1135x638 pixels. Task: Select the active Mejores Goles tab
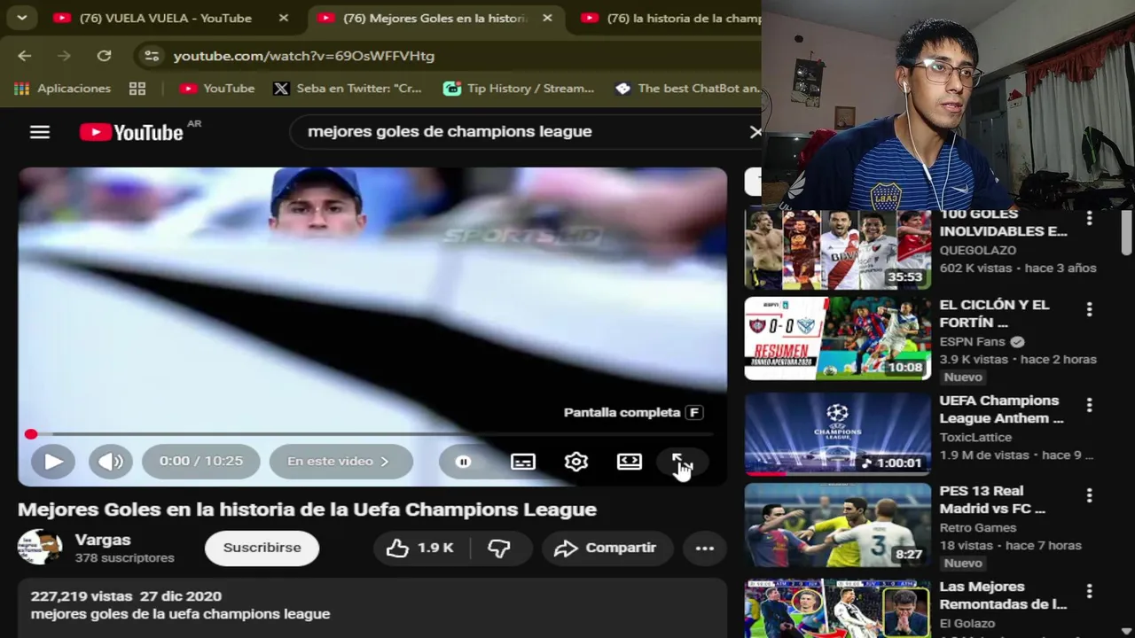pos(434,18)
